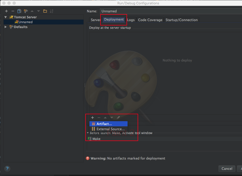Choose Artifact... from the popup menu

(x=109, y=124)
